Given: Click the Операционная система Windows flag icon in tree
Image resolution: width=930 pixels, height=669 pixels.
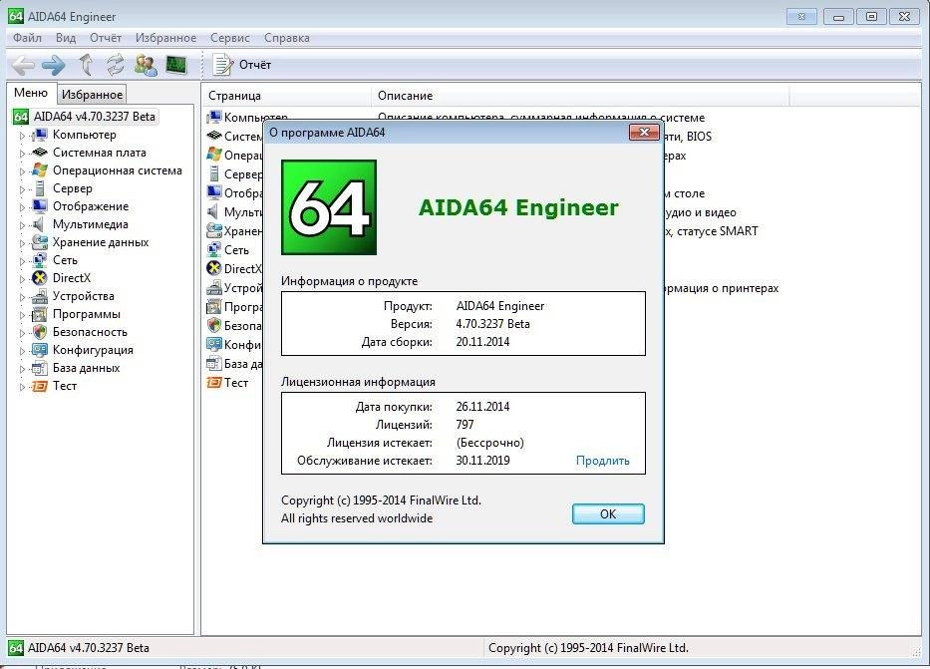Looking at the screenshot, I should click(x=40, y=170).
